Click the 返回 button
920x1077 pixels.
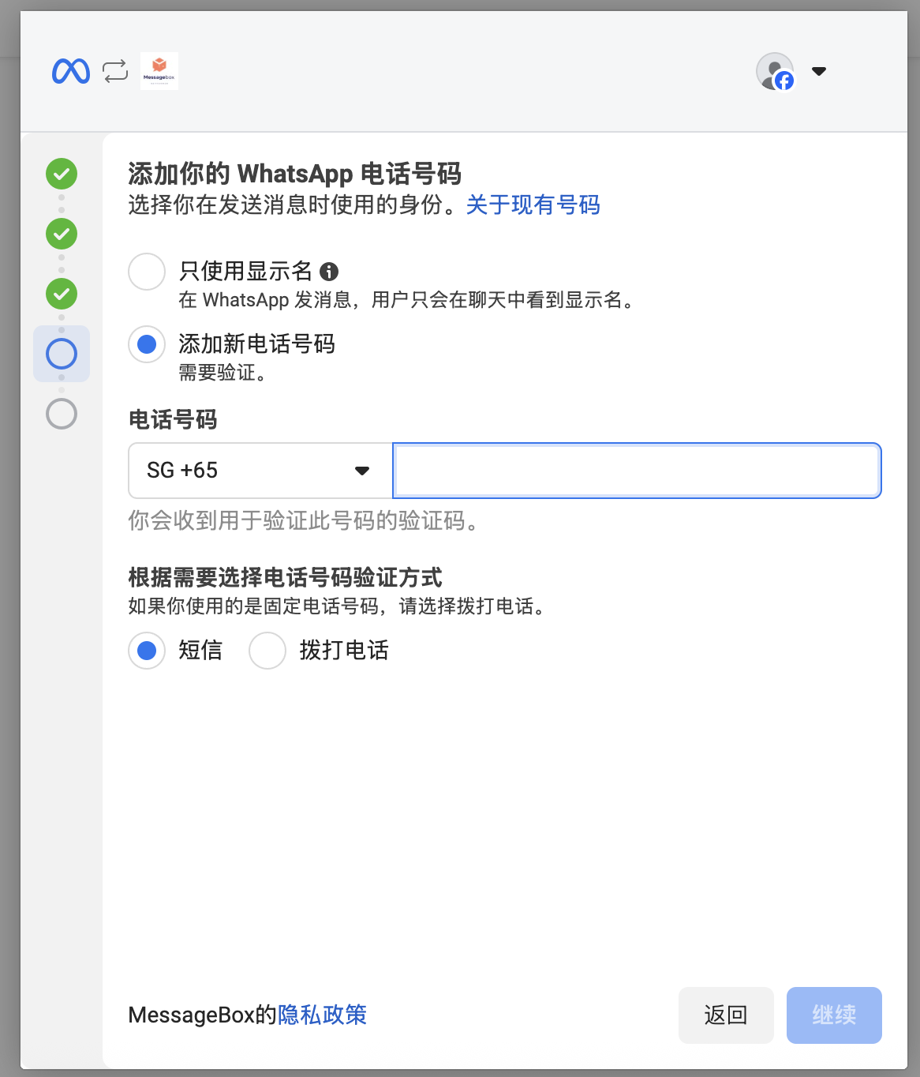click(725, 1015)
